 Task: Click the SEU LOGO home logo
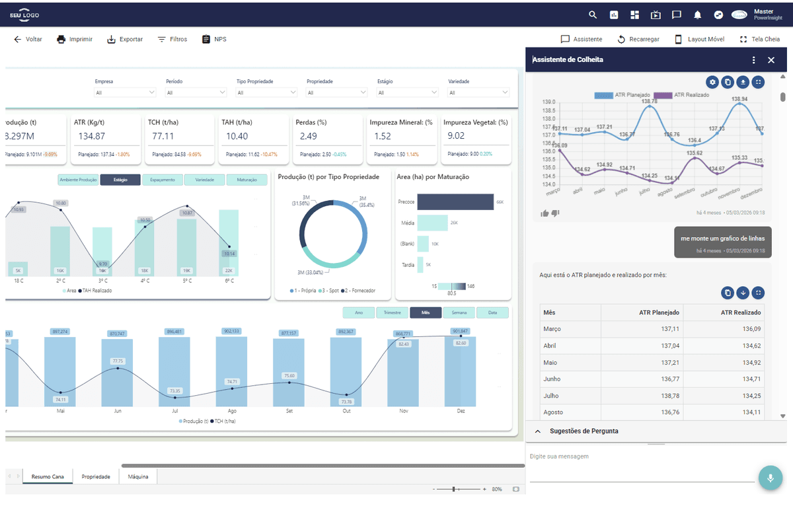point(24,14)
